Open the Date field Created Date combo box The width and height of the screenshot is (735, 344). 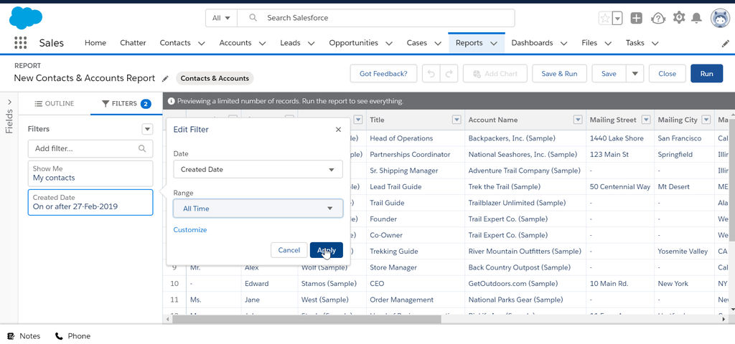[258, 169]
